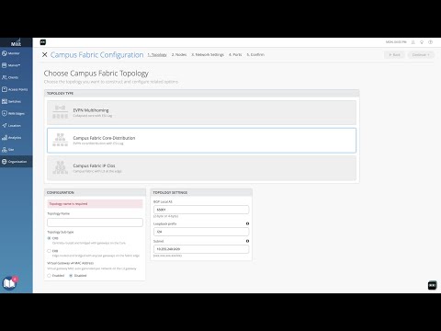Image resolution: width=441 pixels, height=331 pixels.
Task: Open Access Points in sidebar
Action: (16, 89)
